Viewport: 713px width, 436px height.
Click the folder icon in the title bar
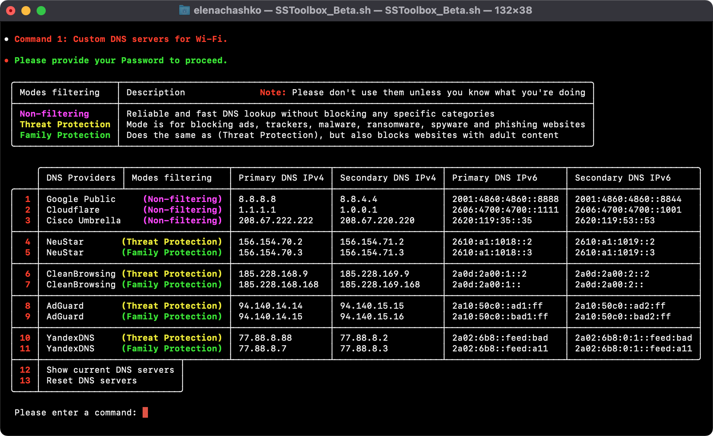click(184, 10)
